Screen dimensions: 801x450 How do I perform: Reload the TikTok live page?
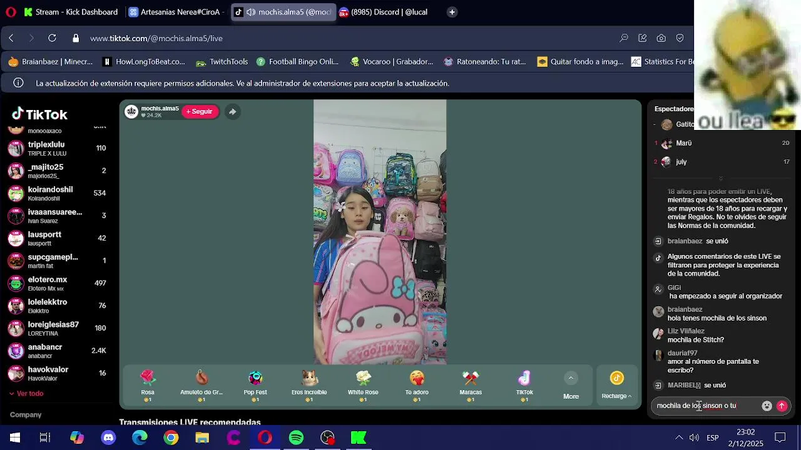(53, 38)
